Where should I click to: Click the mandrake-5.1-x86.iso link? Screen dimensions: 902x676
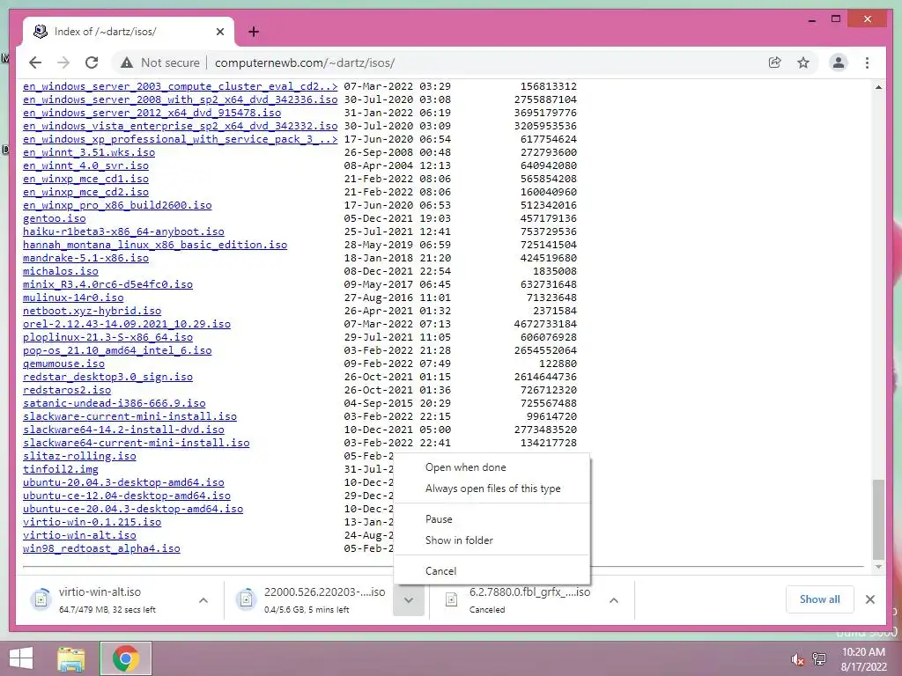(85, 258)
